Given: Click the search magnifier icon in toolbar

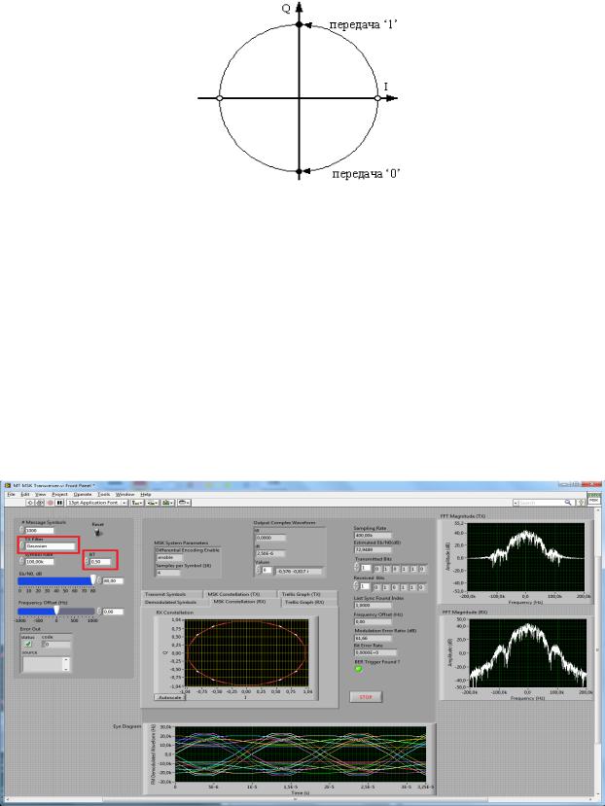Looking at the screenshot, I should click(x=568, y=503).
